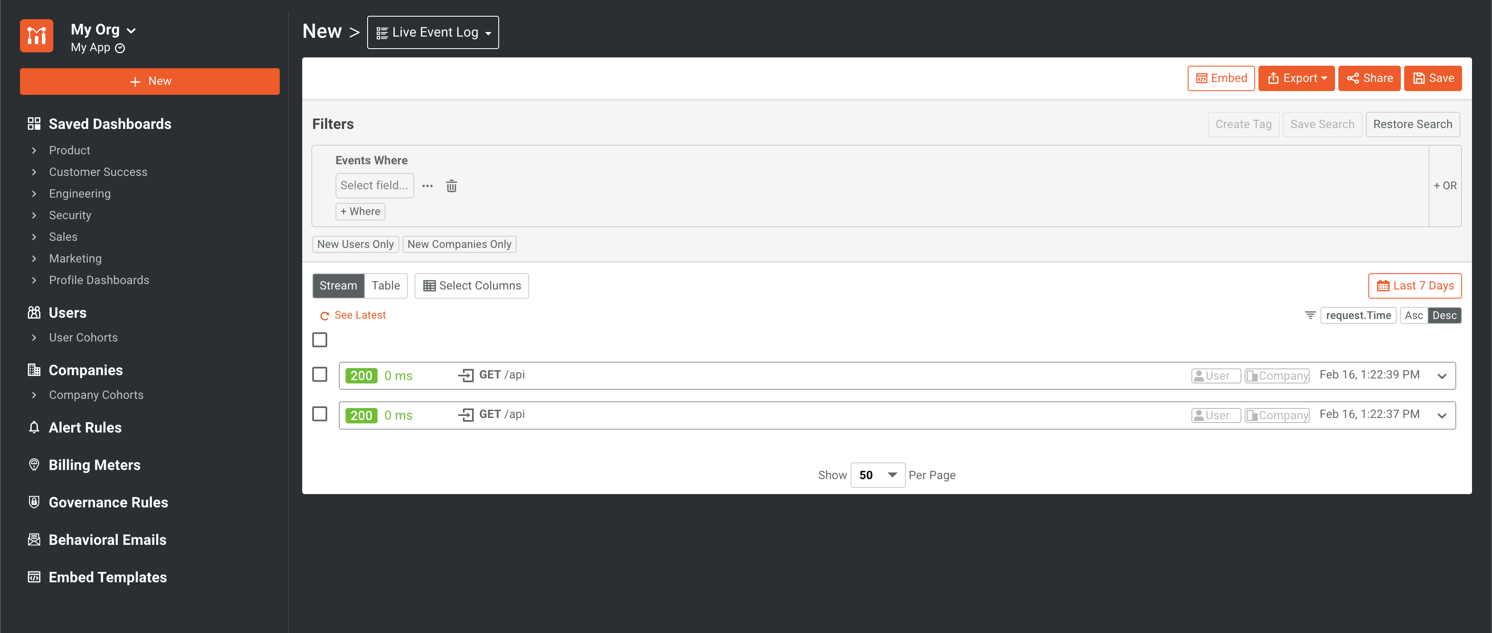Image resolution: width=1492 pixels, height=633 pixels.
Task: Click the Select field input
Action: click(374, 186)
